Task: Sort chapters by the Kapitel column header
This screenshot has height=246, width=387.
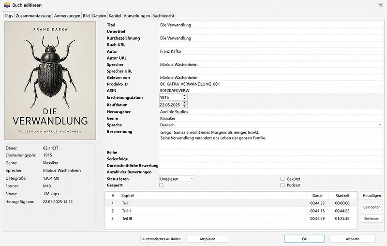Action: click(213, 196)
